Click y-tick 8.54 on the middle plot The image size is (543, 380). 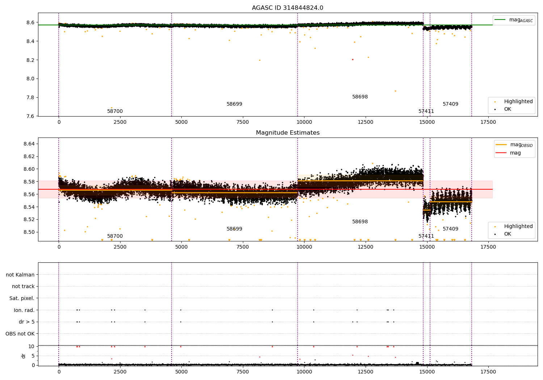tap(29, 207)
